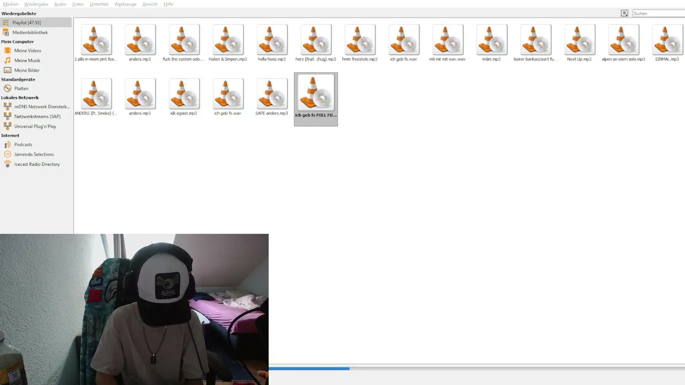Open the Medien menu
Viewport: 685px width, 385px height.
[11, 4]
